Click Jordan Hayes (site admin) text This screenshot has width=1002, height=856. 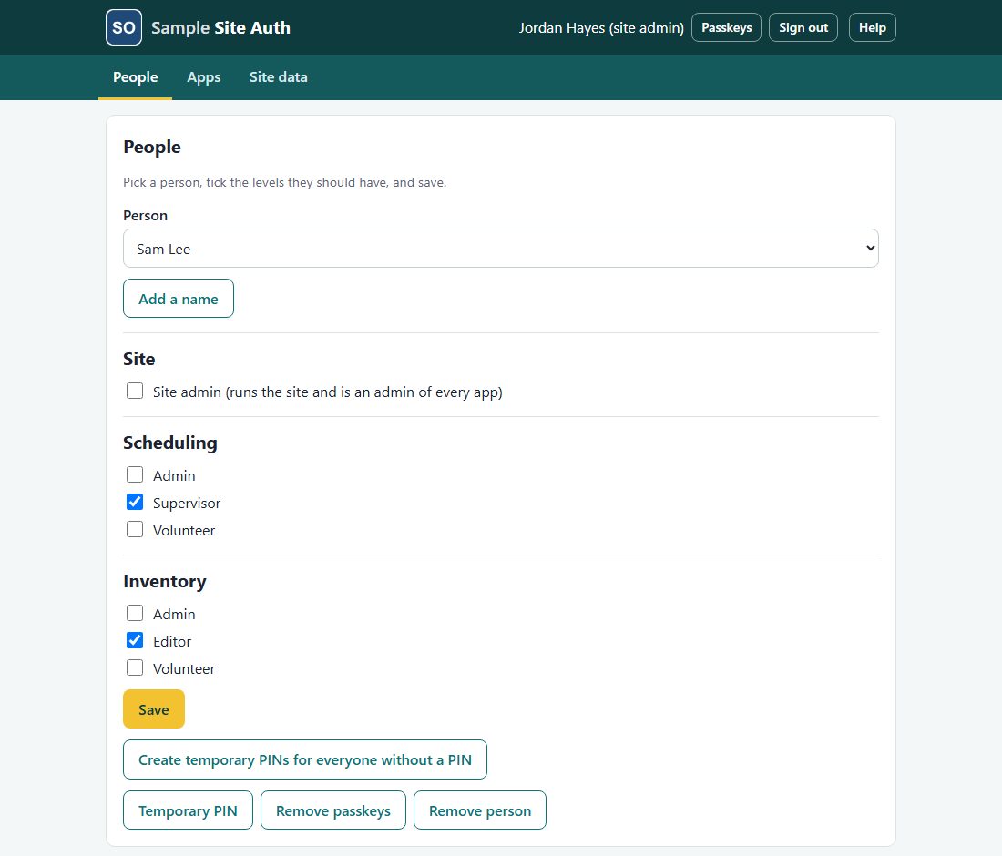point(600,27)
